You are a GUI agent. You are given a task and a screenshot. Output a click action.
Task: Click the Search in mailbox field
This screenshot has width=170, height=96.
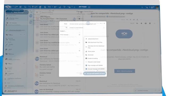[59, 12]
